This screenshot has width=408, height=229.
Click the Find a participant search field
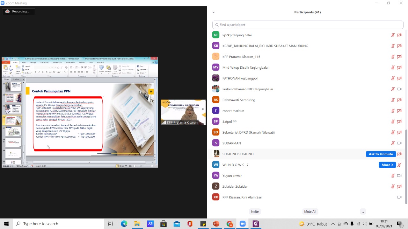click(308, 25)
